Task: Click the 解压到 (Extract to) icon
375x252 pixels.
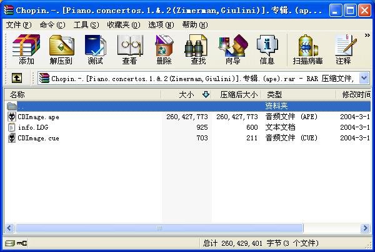Action: [x=61, y=49]
